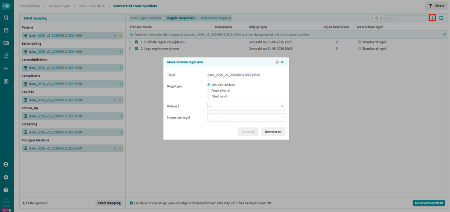Click the Naam van regel input field
450x212 pixels.
point(246,118)
